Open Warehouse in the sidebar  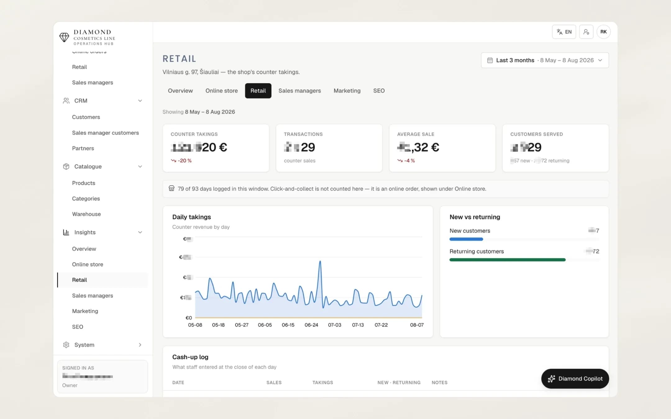click(86, 214)
